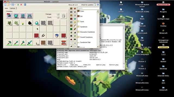This screenshot has width=174, height=97.
Task: Click the Count value stepper
Action: [58, 17]
